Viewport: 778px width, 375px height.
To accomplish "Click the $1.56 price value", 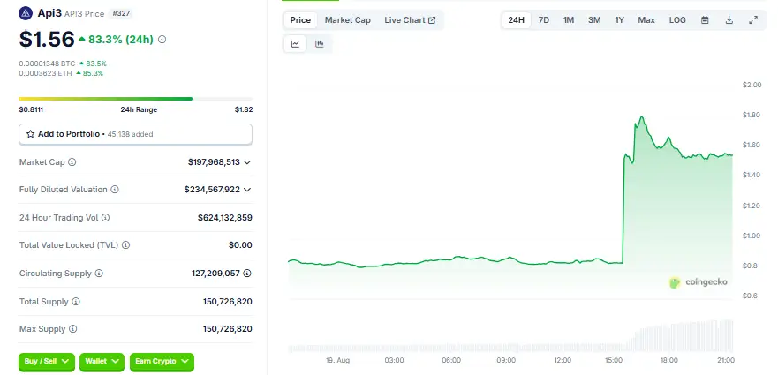I will pyautogui.click(x=47, y=40).
